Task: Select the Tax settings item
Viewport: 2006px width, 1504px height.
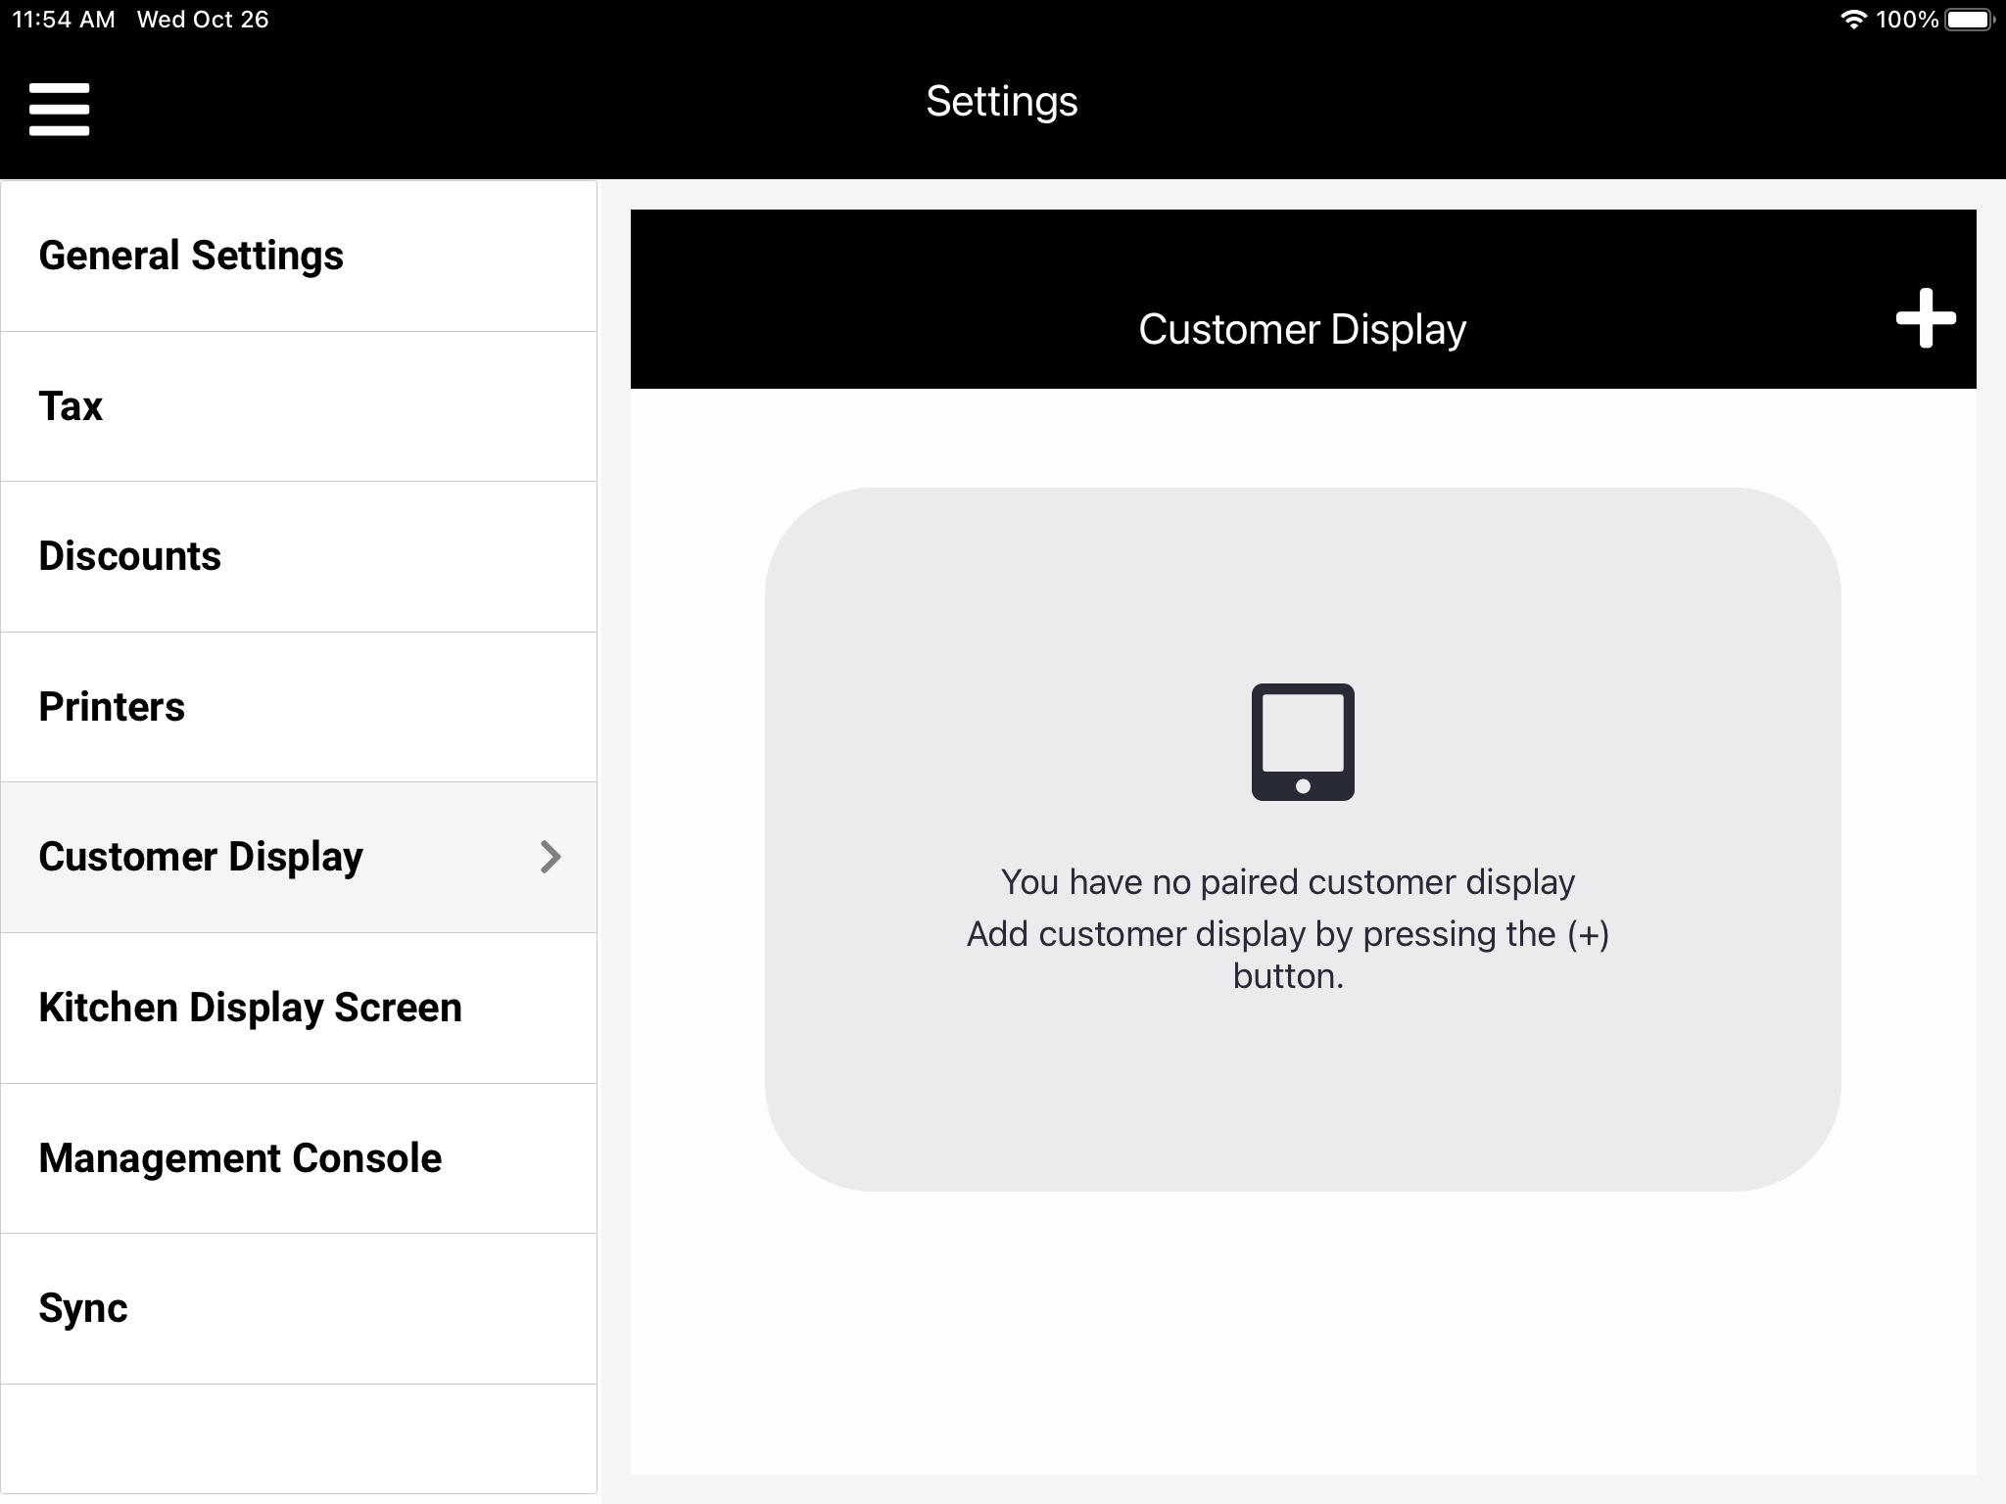Action: [x=71, y=406]
